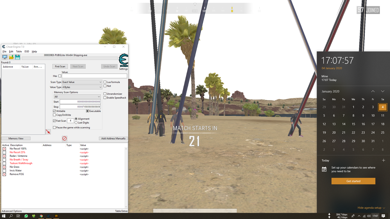Toggle the Hex checkbox
Screen dimensions: 390x219
click(60, 76)
